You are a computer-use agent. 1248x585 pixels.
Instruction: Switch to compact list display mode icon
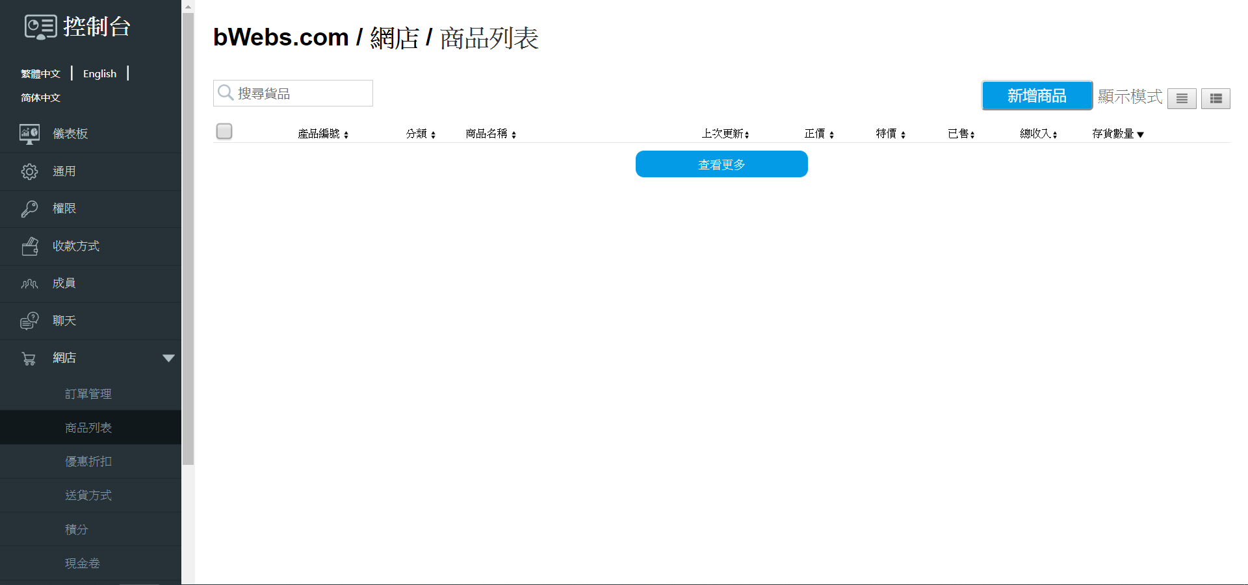point(1181,99)
